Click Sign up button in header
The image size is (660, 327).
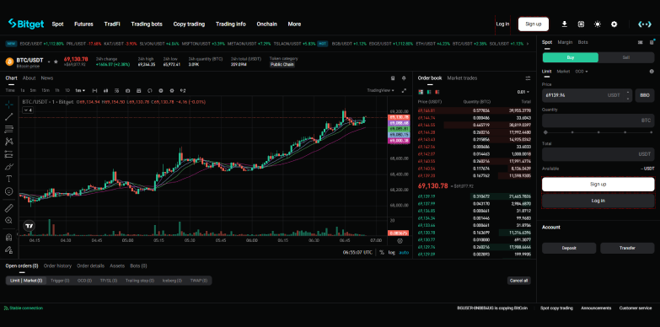534,24
